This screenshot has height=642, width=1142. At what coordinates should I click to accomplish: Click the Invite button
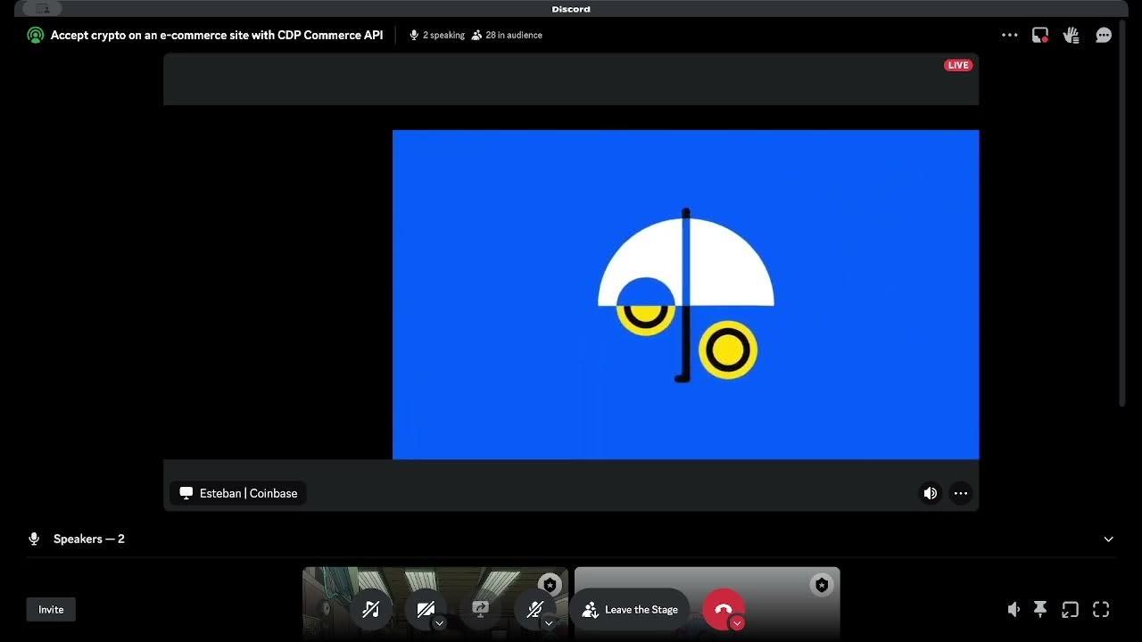point(50,609)
